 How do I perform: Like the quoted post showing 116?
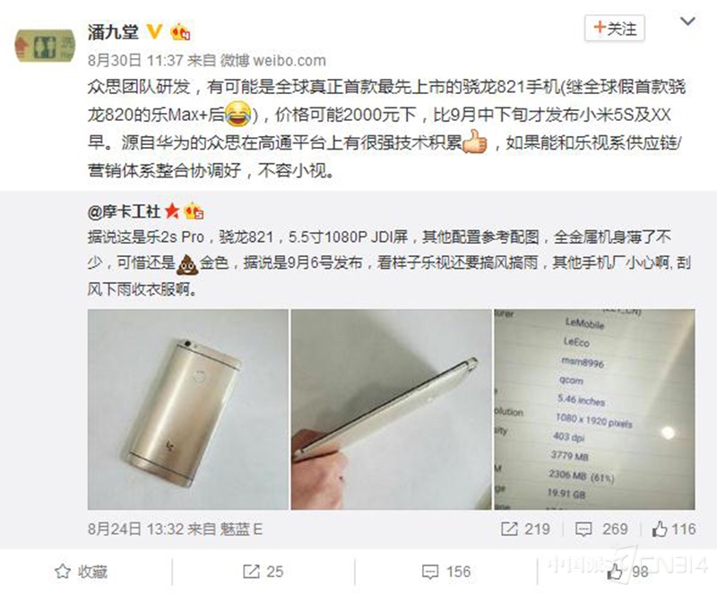[674, 529]
